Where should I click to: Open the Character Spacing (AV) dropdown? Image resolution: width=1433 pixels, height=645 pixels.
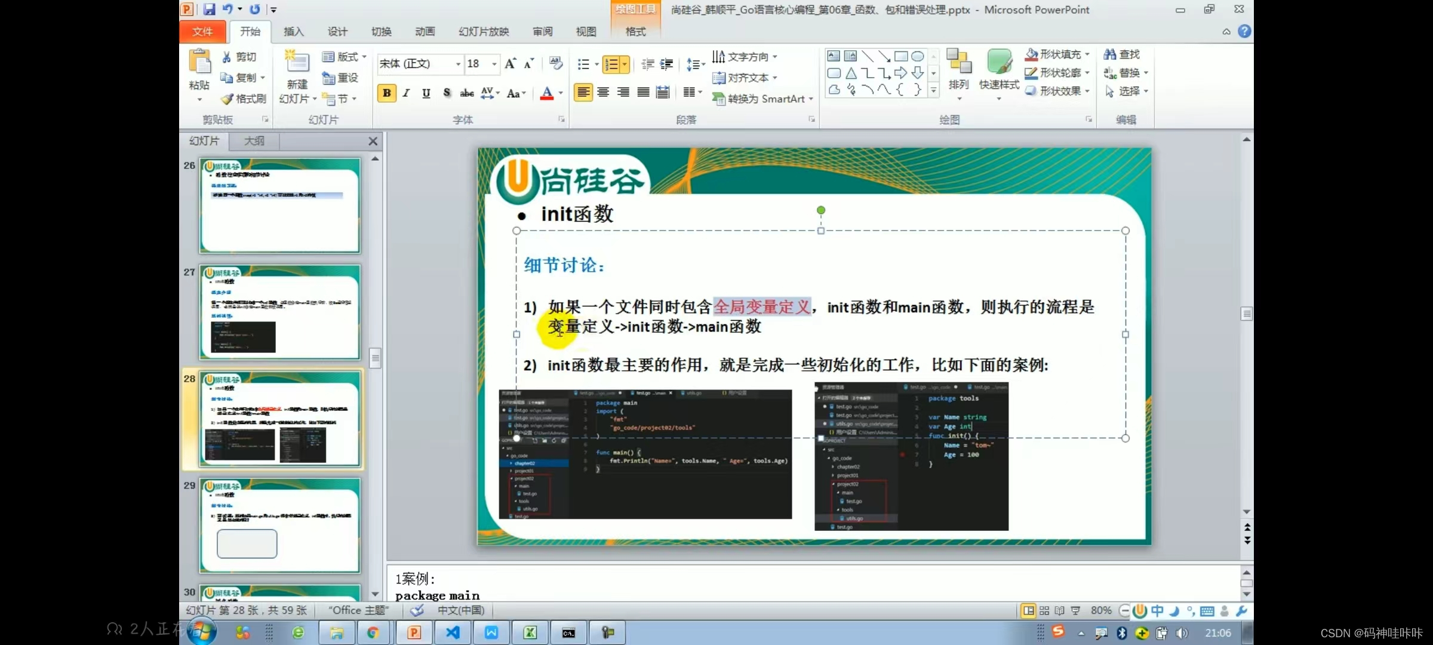pos(490,93)
